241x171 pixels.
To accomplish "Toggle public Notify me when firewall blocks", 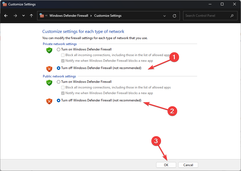I will pos(63,93).
